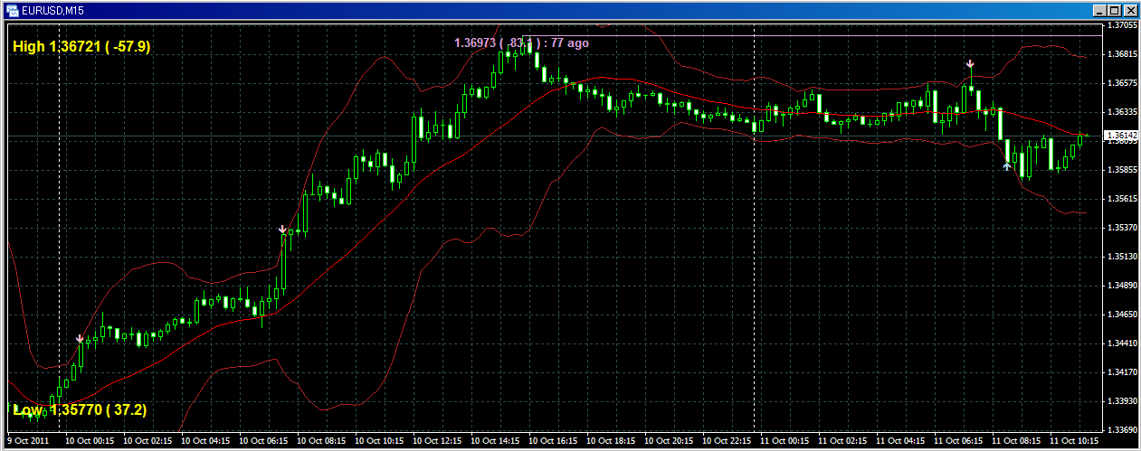Click the 10 Oct 14:15 time axis label
1141x451 pixels.
click(x=494, y=441)
